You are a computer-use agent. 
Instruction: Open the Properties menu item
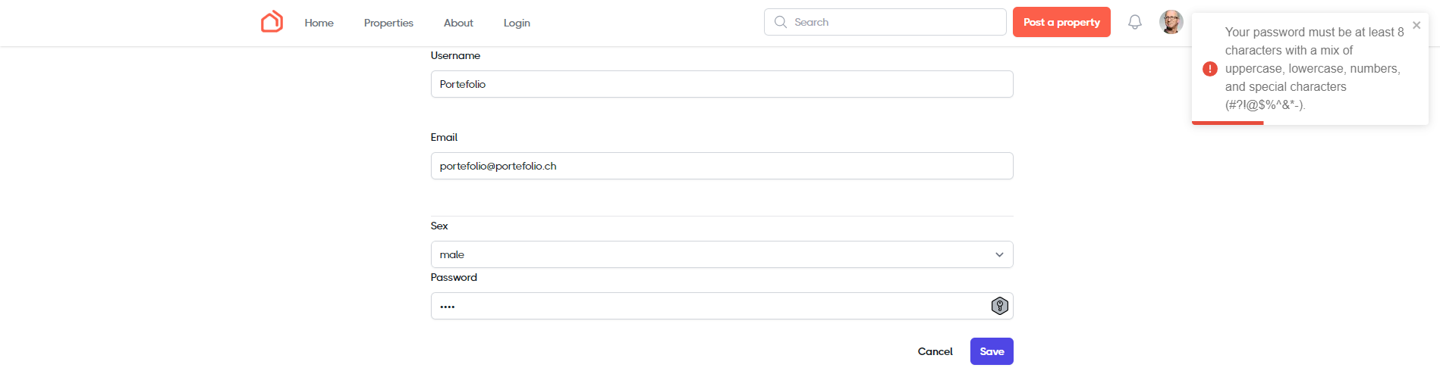coord(388,23)
